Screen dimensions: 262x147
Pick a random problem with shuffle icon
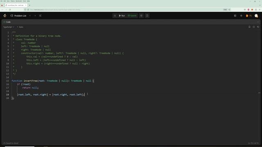[x=40, y=16]
